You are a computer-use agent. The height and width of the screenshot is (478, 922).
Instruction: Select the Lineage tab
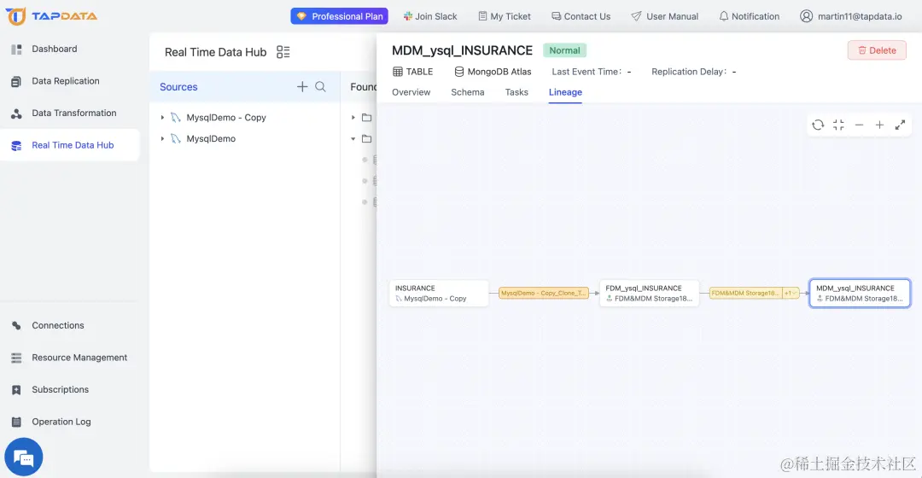[x=565, y=92]
